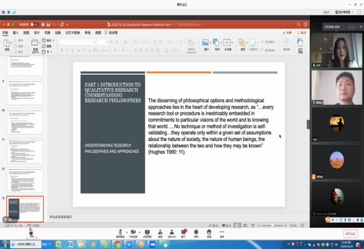
Task: Expand the camera options arrow
Action: point(140,232)
